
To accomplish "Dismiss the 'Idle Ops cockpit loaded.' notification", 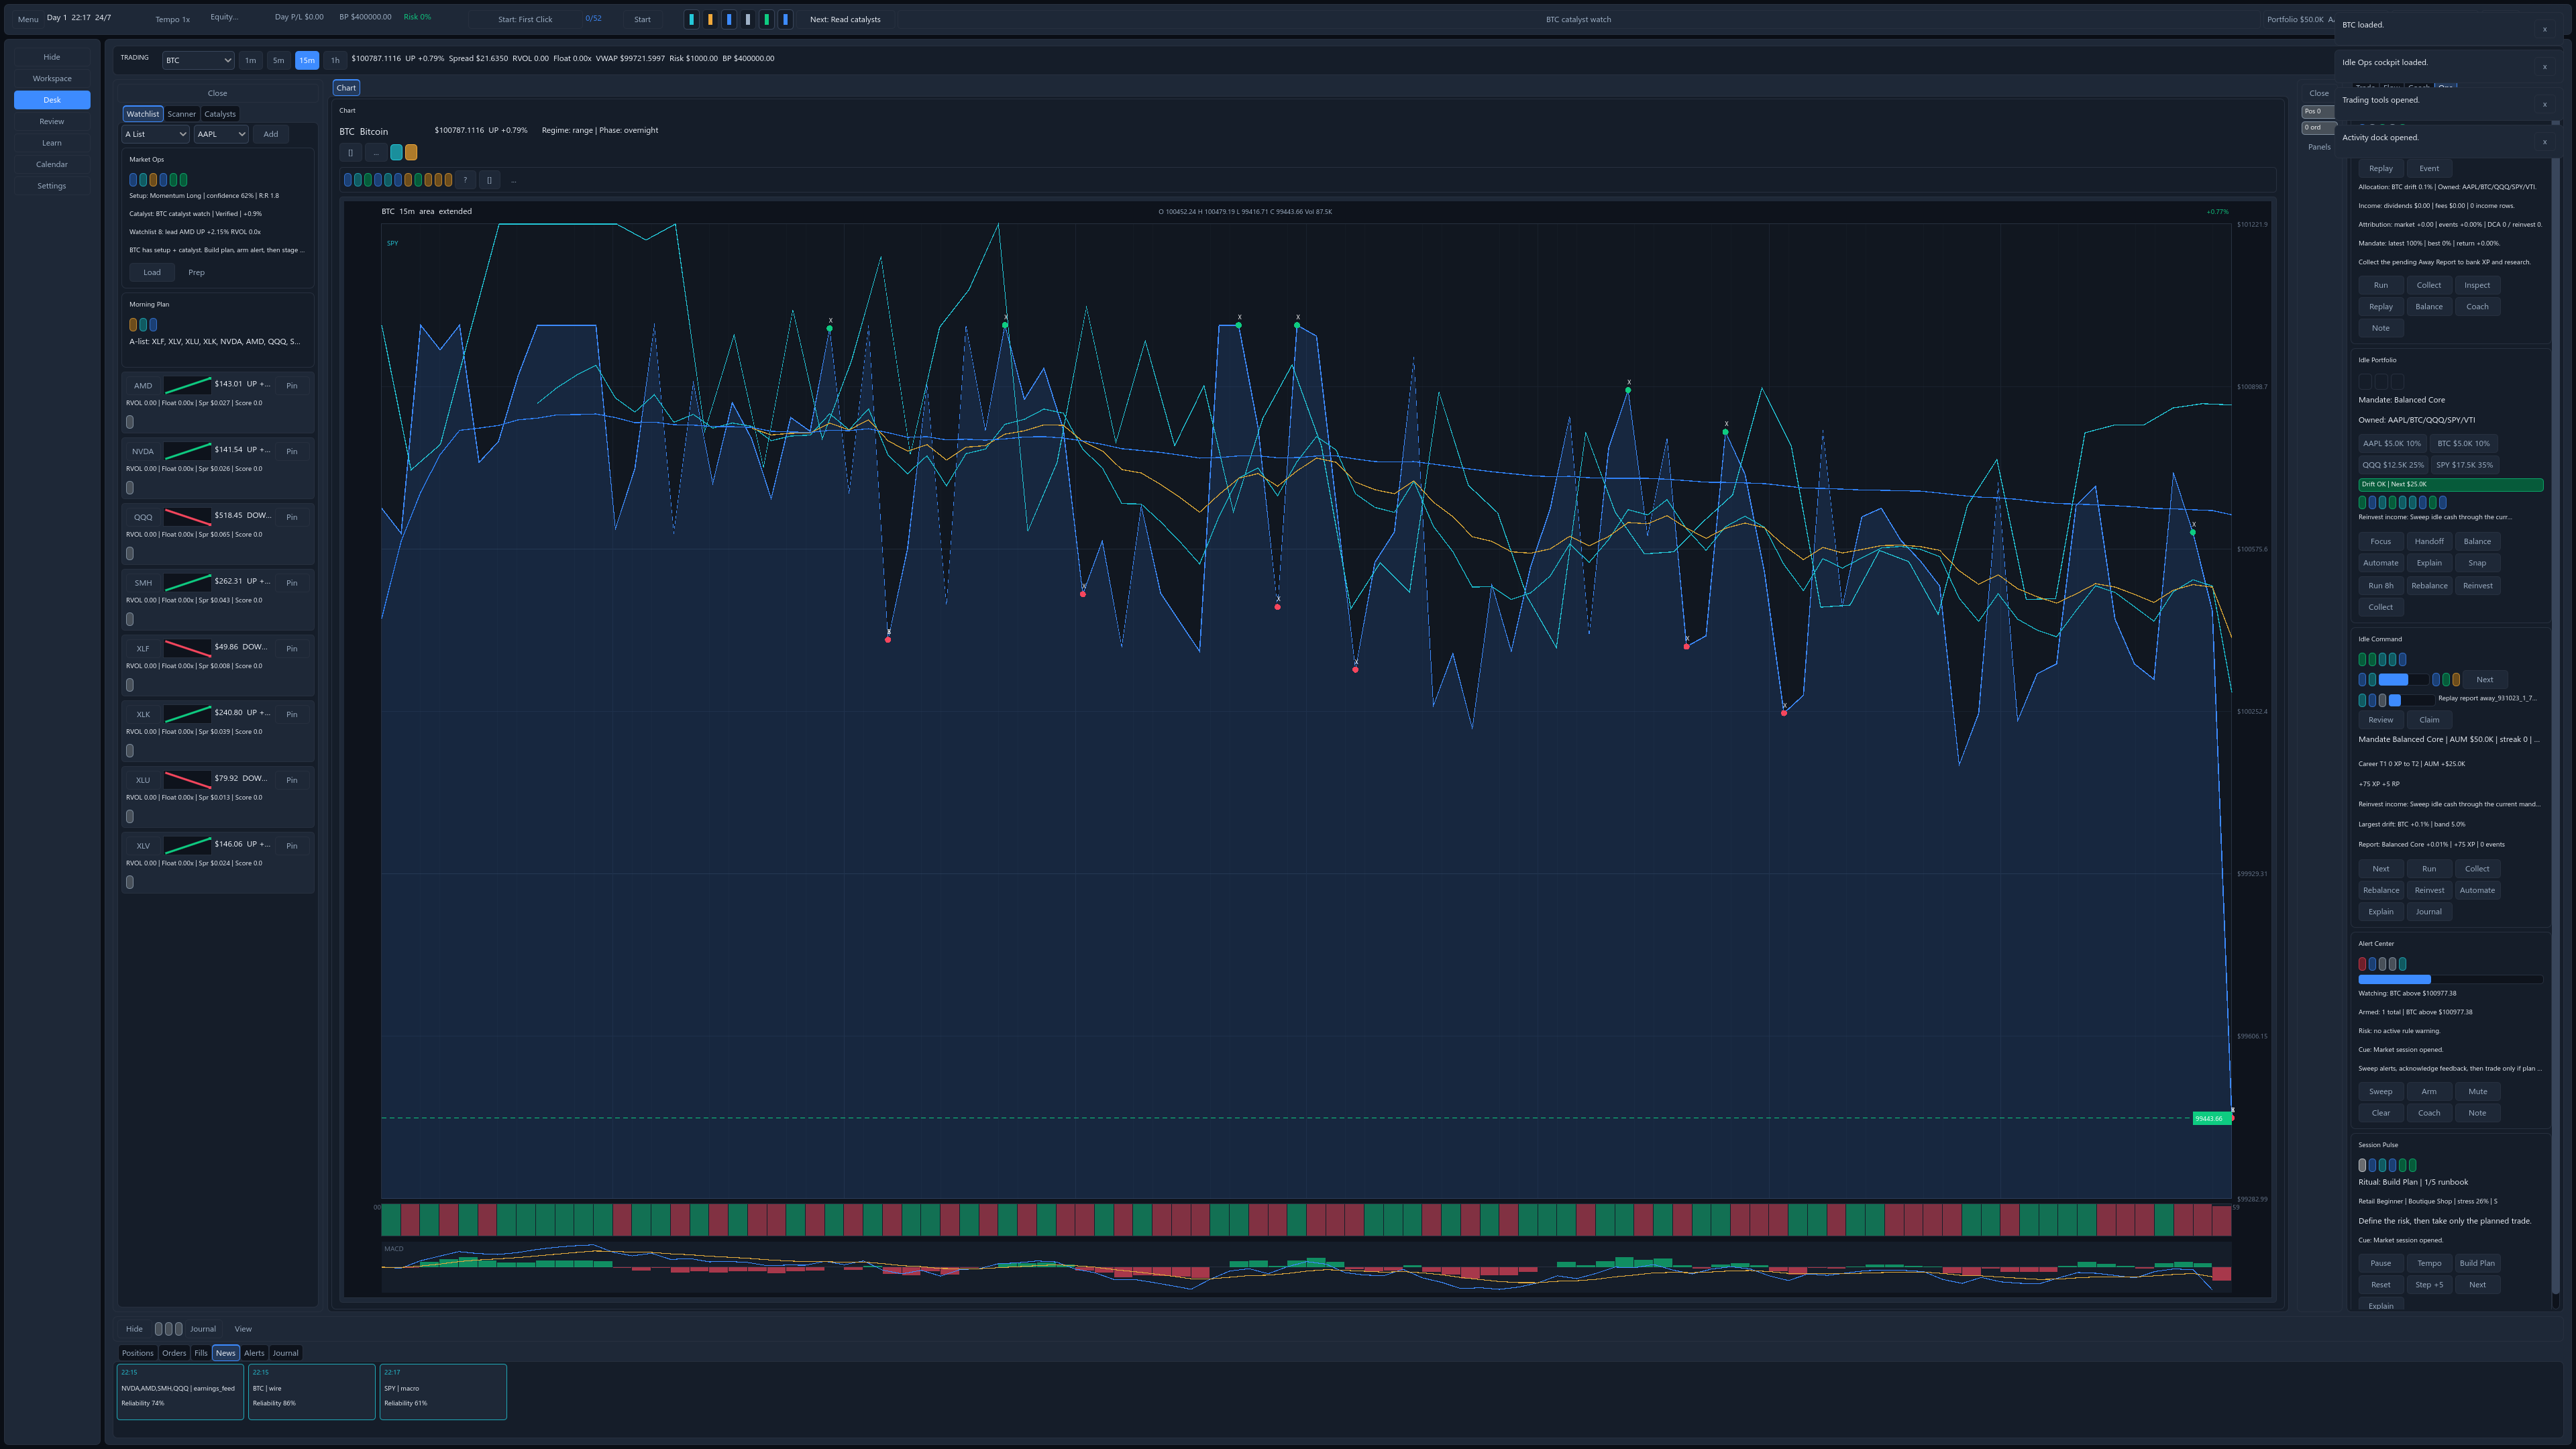I will [2545, 67].
